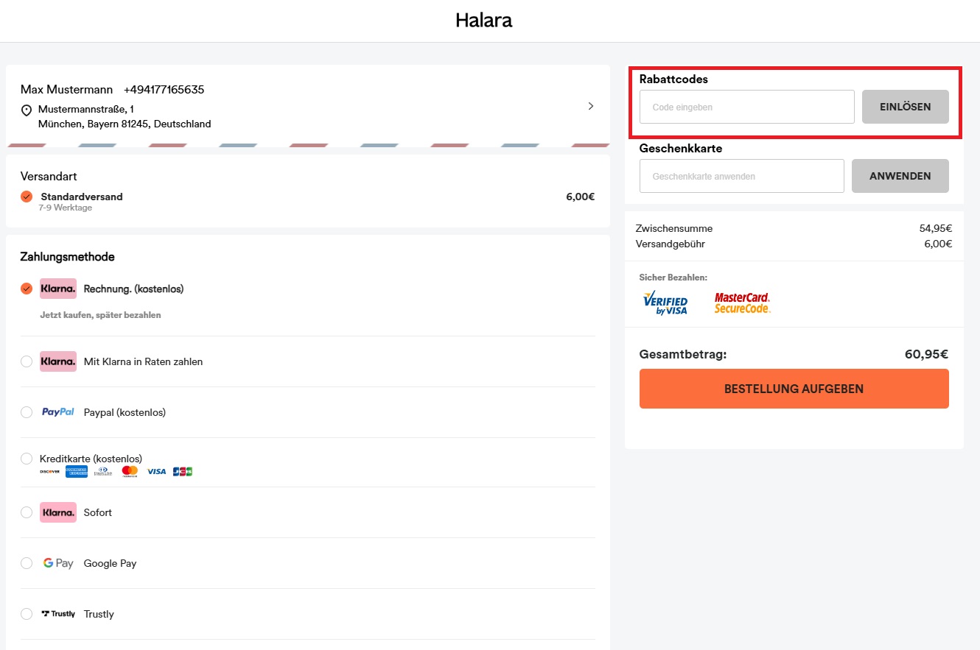The width and height of the screenshot is (980, 650).
Task: Click the location pin icon by address
Action: point(27,110)
